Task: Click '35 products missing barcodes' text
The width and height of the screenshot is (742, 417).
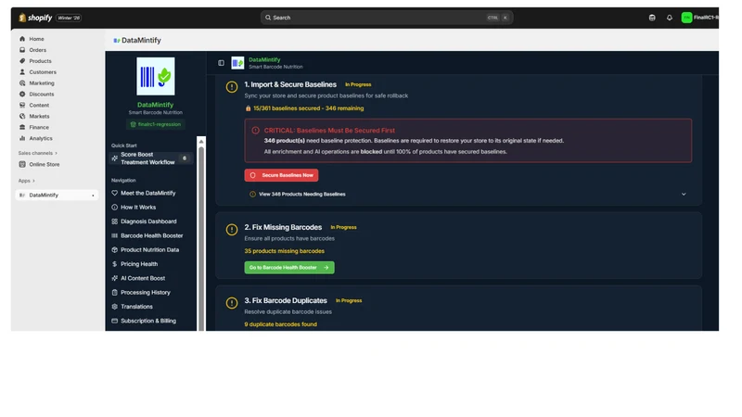Action: [285, 251]
